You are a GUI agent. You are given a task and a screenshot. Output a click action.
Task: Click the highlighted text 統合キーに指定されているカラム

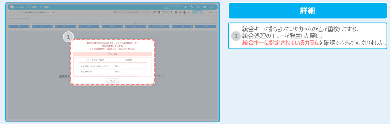pos(280,43)
